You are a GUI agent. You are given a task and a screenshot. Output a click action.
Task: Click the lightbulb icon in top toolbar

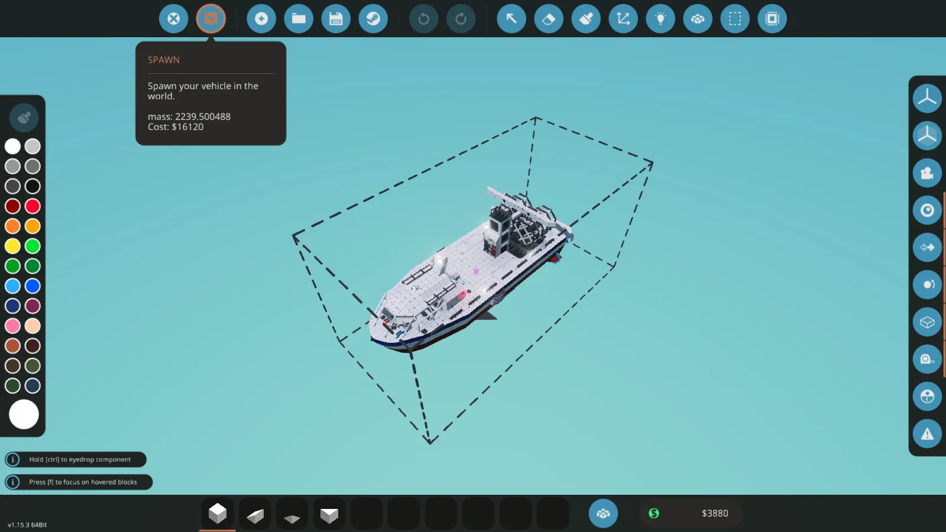[660, 19]
